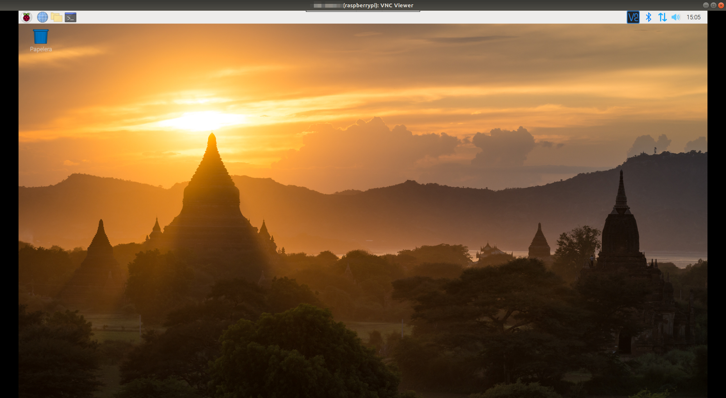Screen dimensions: 726x398
Task: Click the bright sun on the desktop wallpaper
Action: click(x=202, y=120)
